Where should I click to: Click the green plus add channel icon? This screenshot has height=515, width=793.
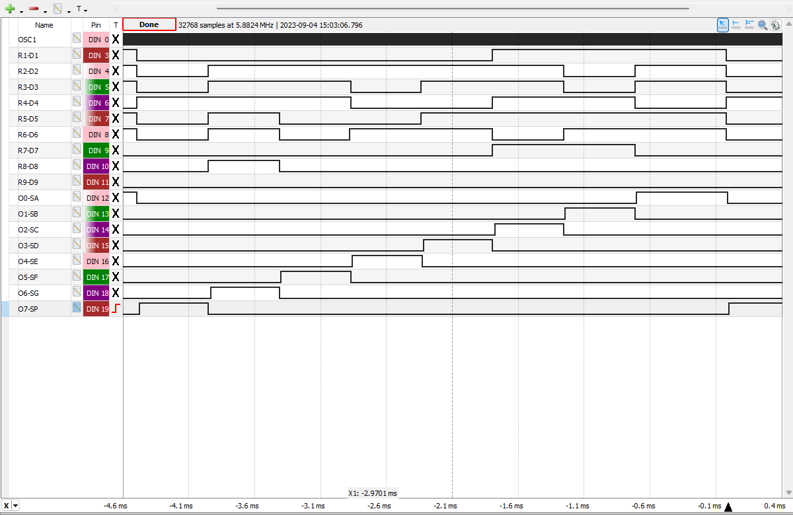tap(9, 9)
